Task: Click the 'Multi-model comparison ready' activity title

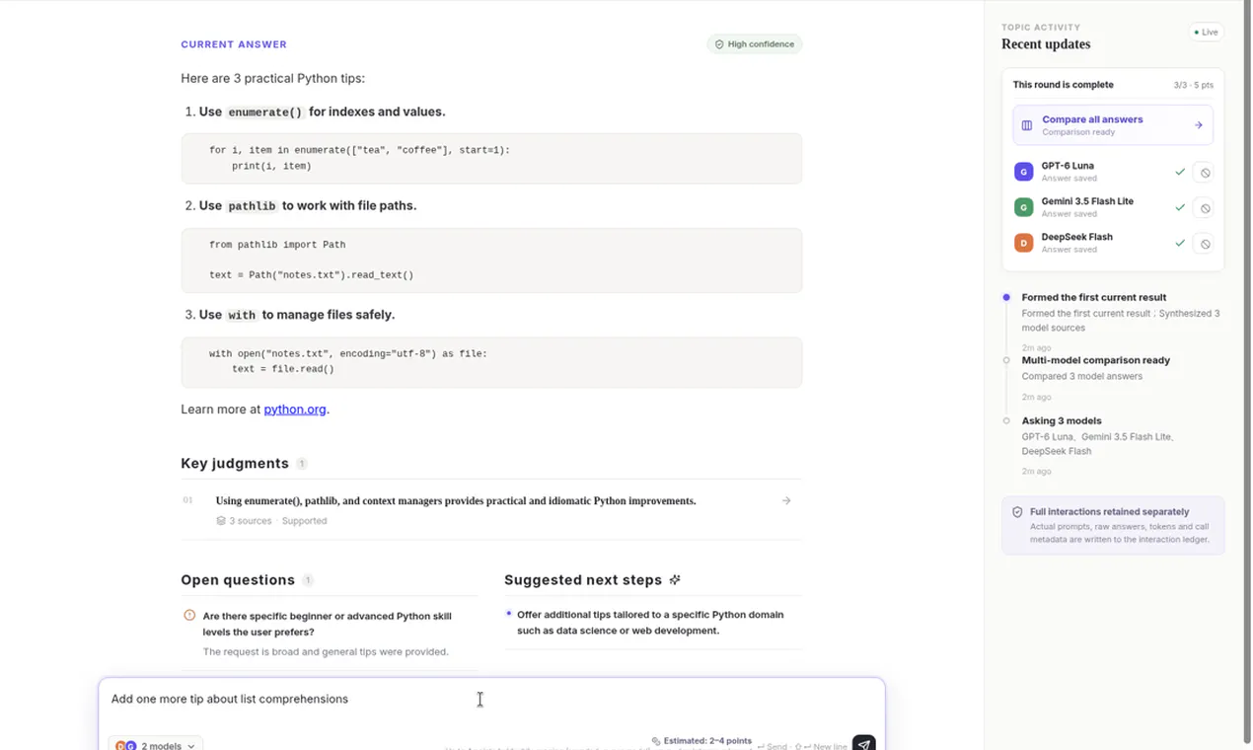Action: click(x=1096, y=360)
